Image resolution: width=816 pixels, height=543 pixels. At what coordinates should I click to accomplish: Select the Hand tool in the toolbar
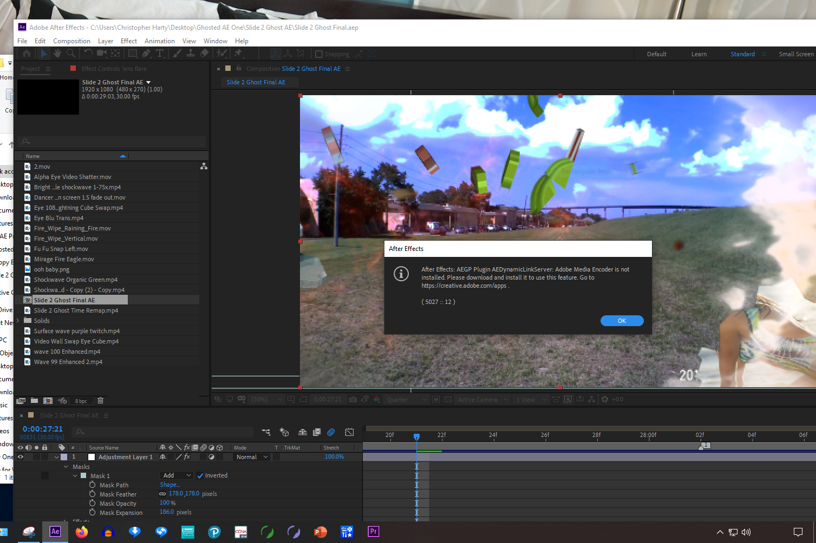(57, 54)
